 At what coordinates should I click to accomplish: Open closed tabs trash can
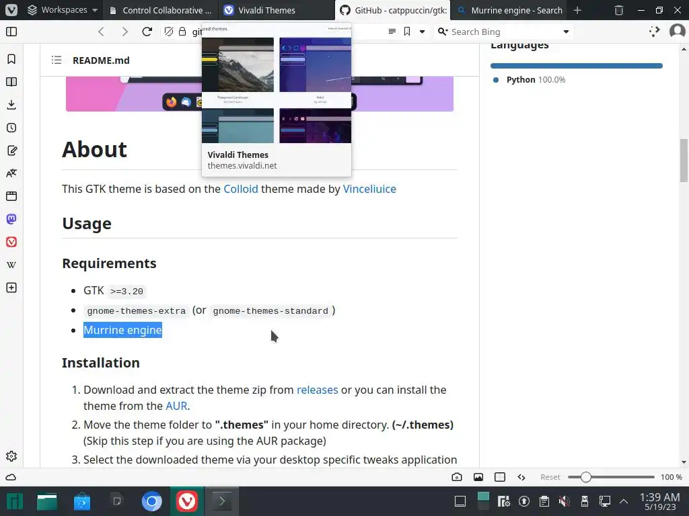point(619,10)
